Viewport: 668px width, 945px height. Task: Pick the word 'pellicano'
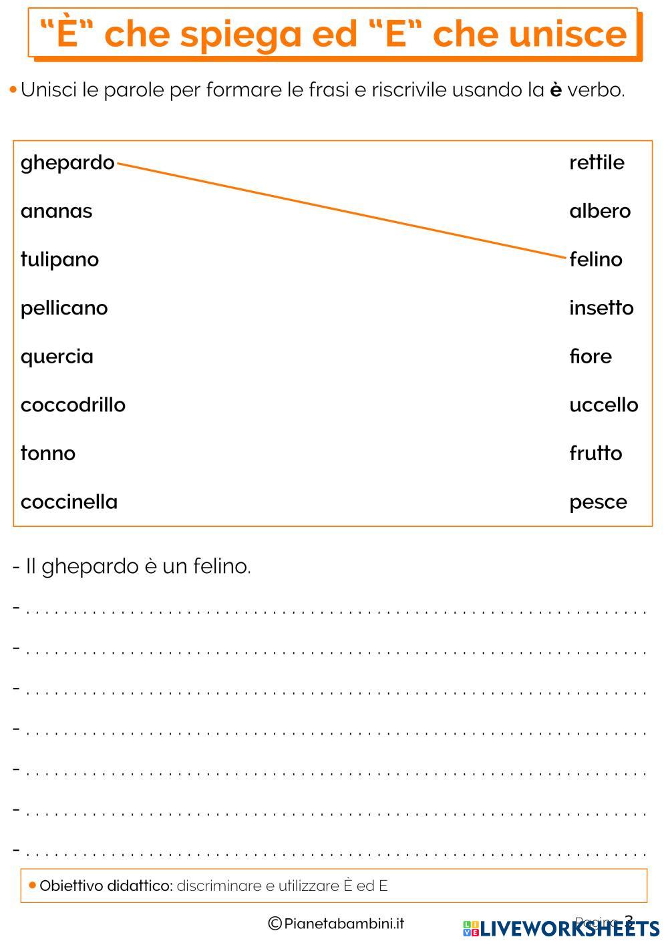click(x=64, y=308)
